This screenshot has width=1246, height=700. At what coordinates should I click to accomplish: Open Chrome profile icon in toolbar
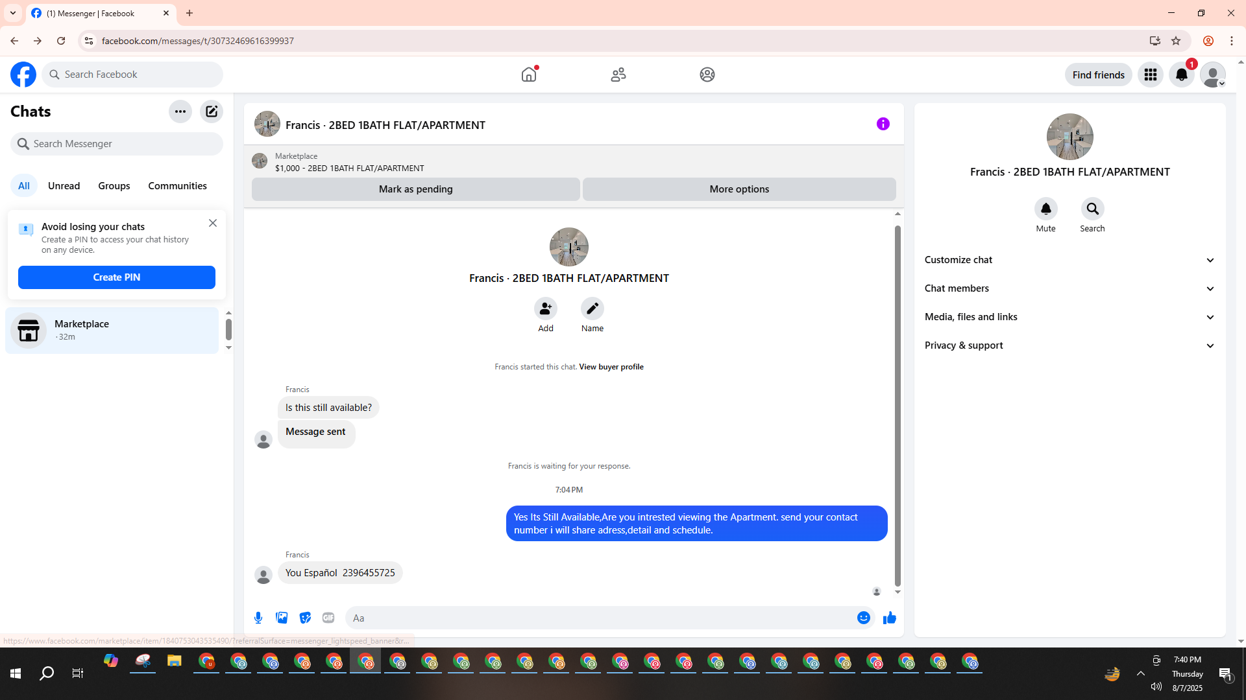pyautogui.click(x=1208, y=41)
